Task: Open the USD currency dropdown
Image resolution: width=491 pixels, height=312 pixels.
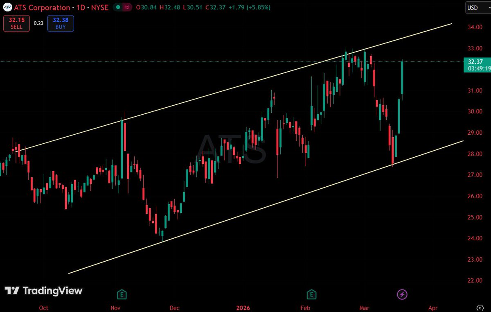Action: coord(477,8)
